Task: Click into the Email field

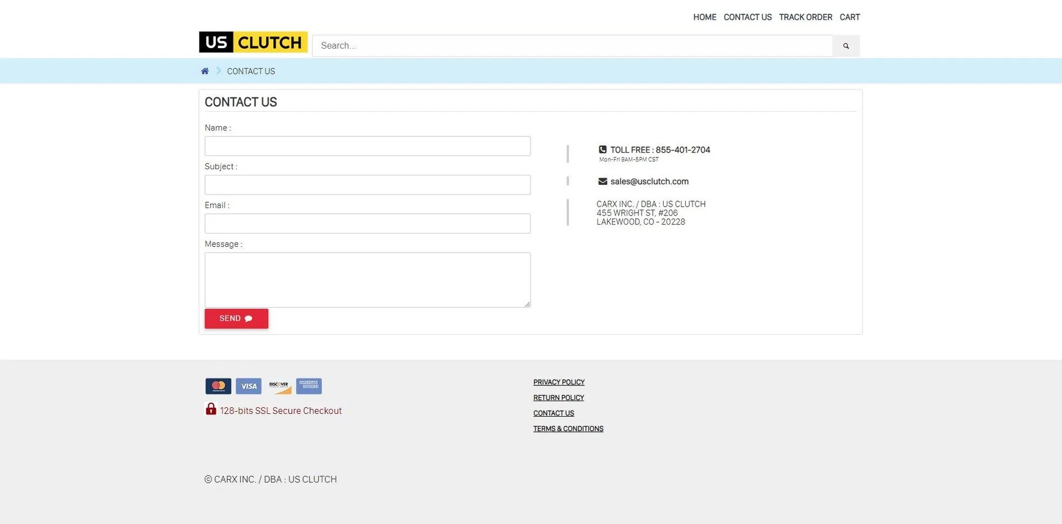Action: [367, 223]
